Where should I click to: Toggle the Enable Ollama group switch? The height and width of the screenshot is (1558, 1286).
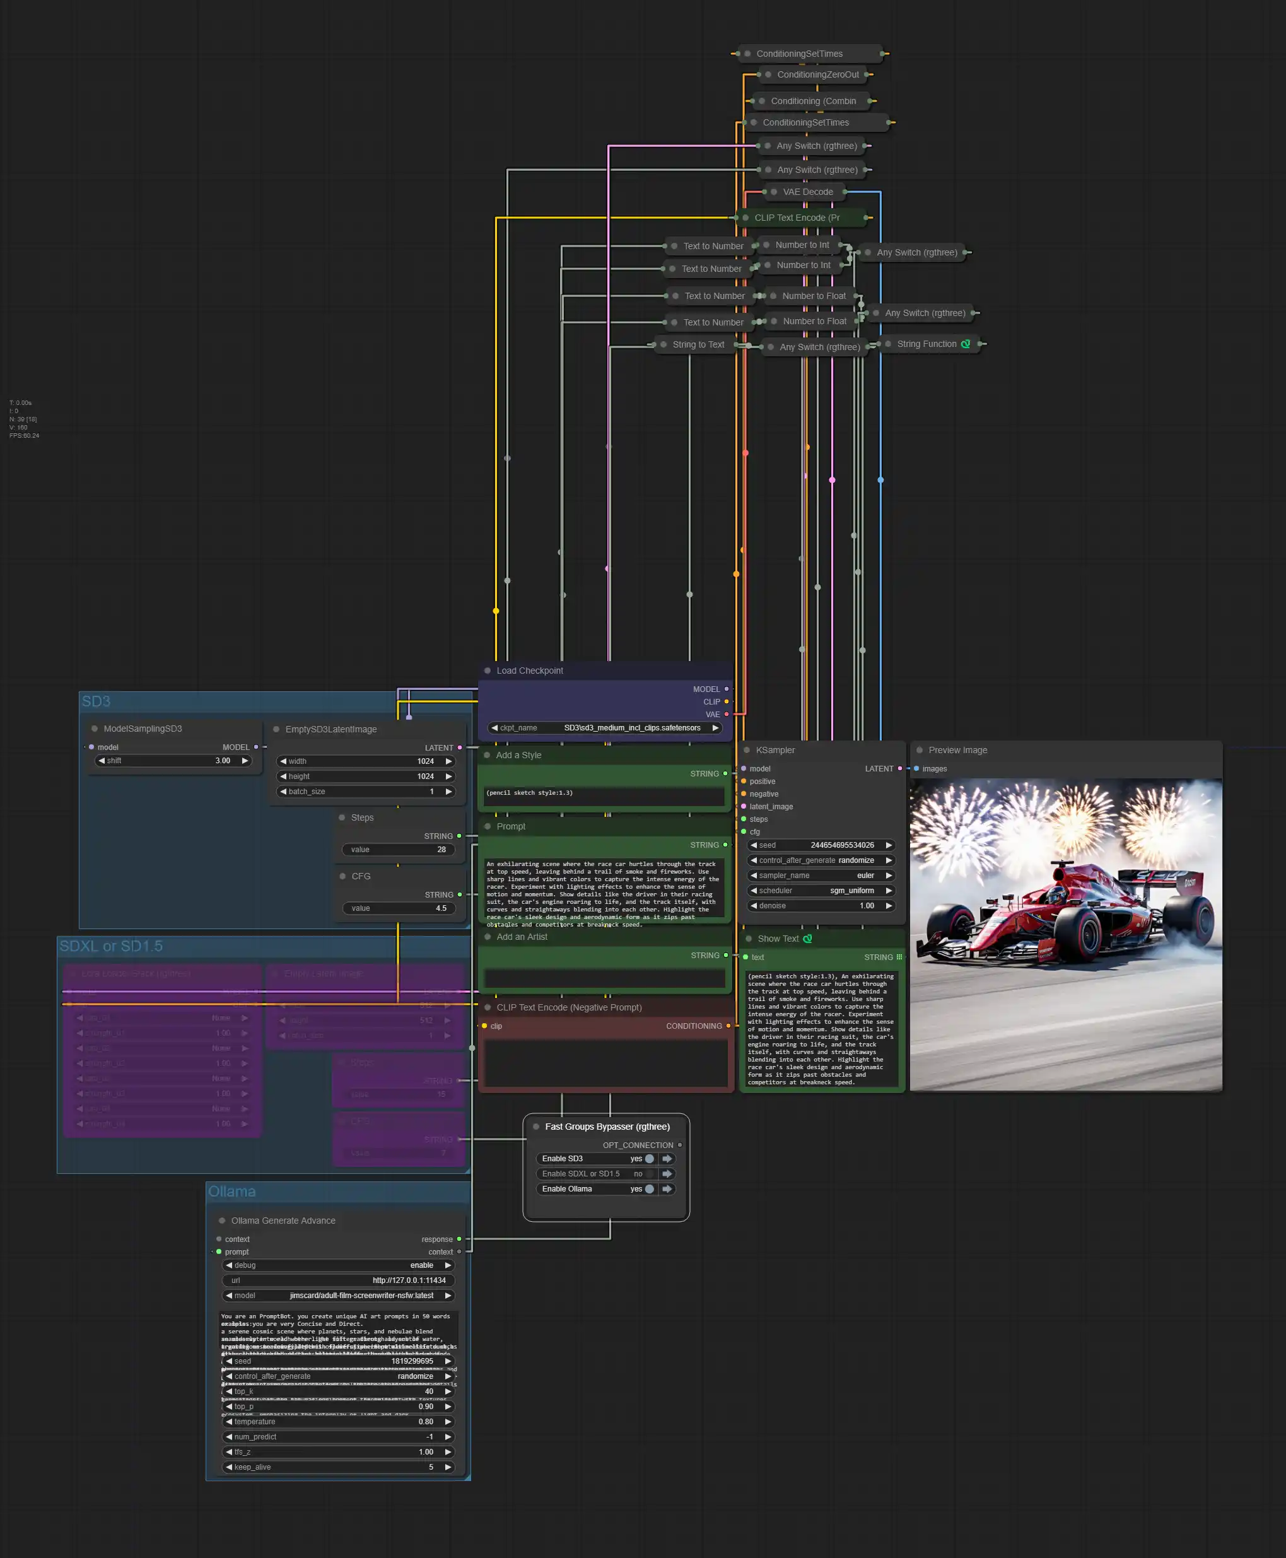tap(649, 1189)
